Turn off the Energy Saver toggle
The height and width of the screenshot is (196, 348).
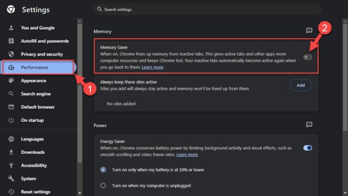308,148
